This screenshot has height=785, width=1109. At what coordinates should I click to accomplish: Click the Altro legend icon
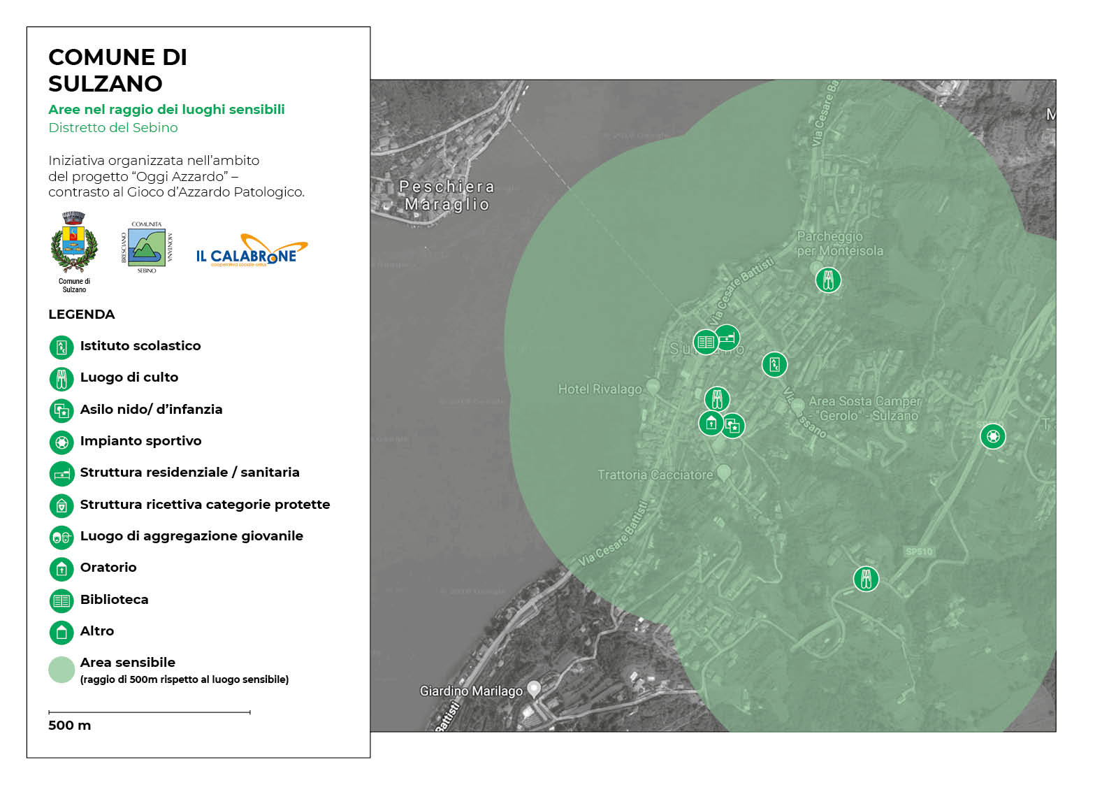coord(61,632)
